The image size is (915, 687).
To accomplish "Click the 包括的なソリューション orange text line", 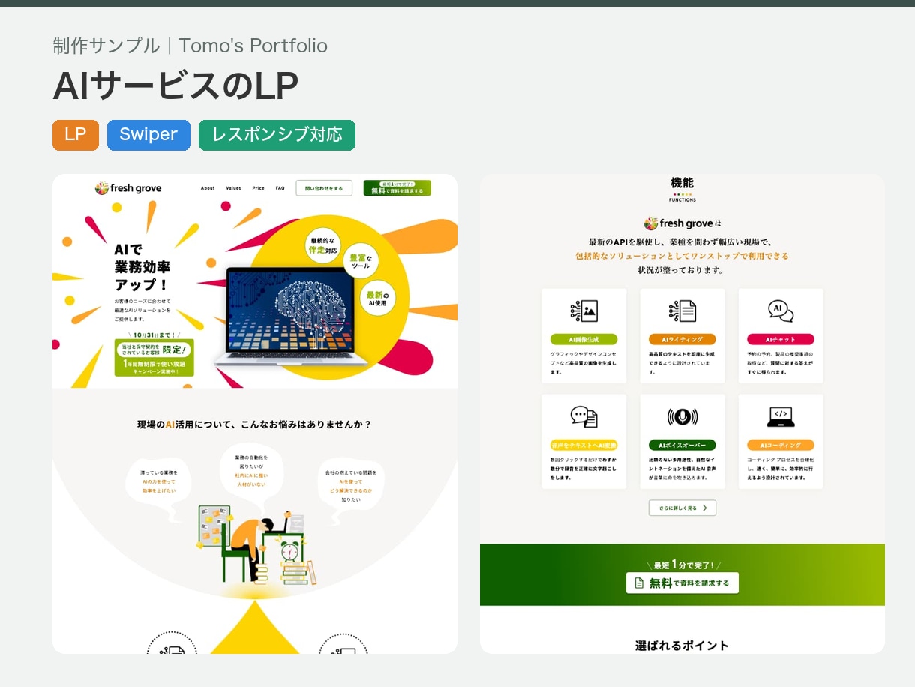I will [682, 256].
